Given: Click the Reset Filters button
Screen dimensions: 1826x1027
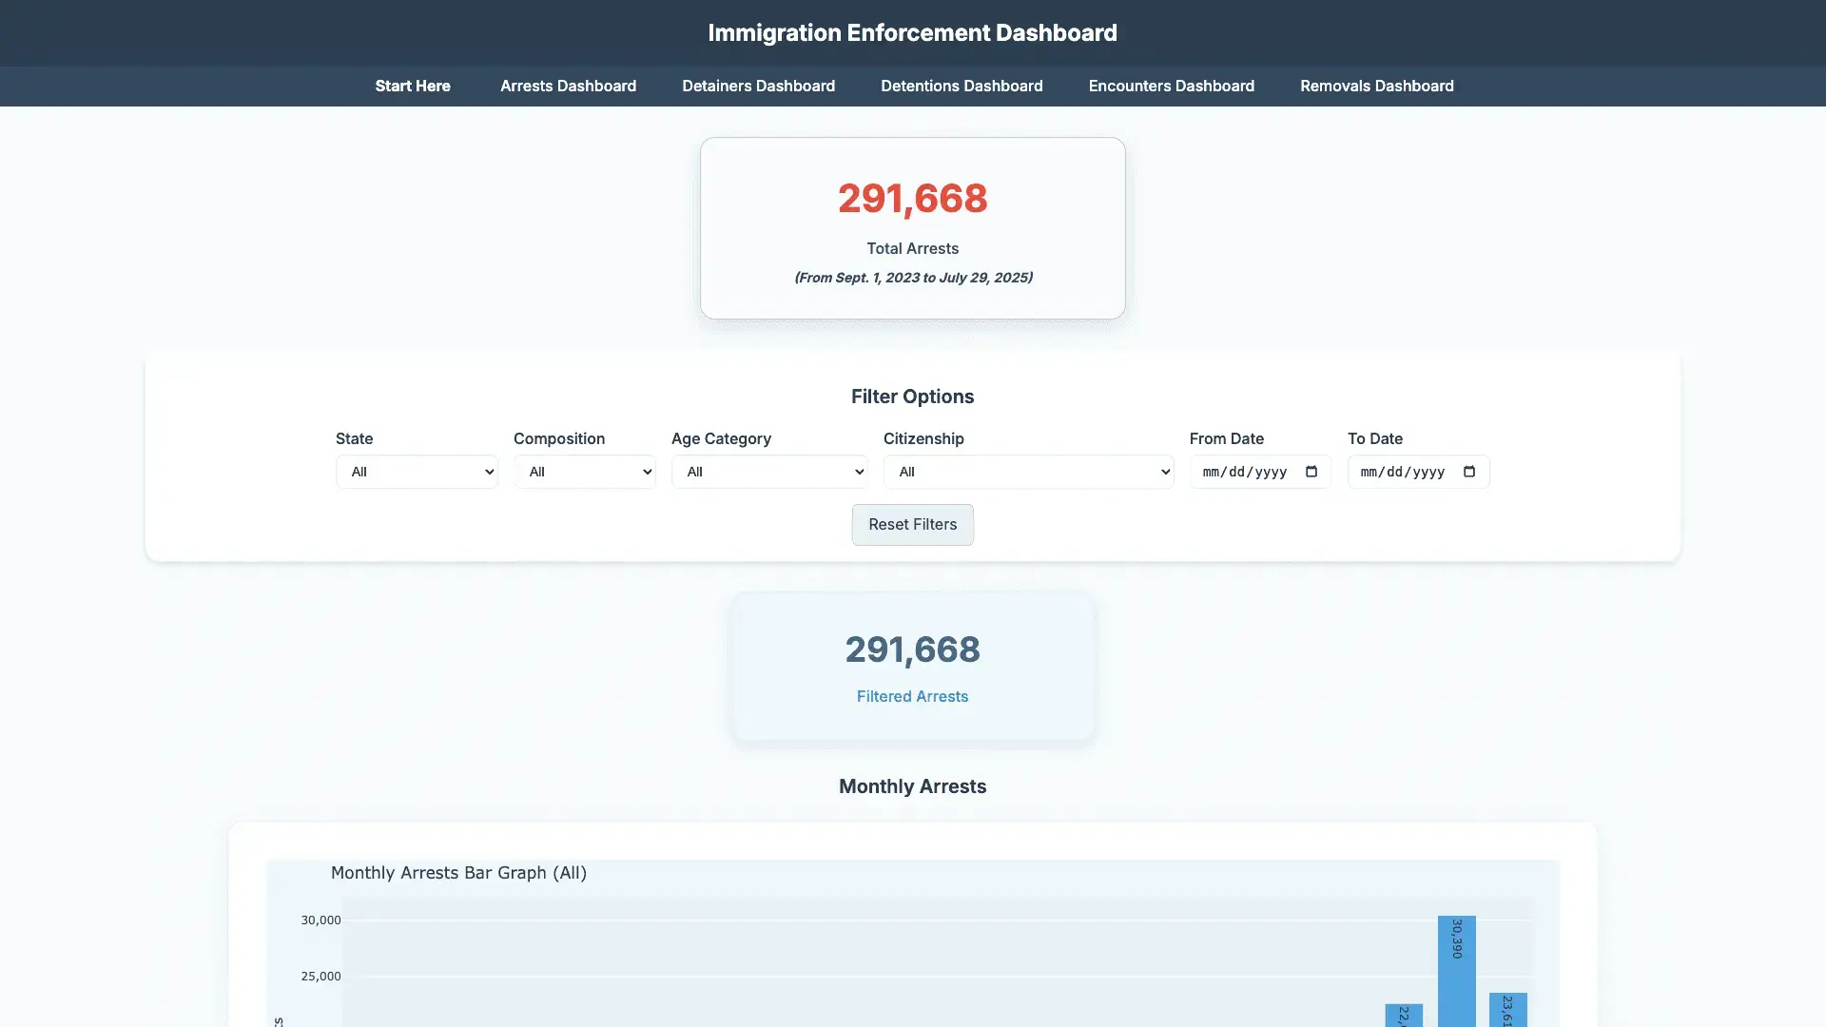Looking at the screenshot, I should 912,524.
